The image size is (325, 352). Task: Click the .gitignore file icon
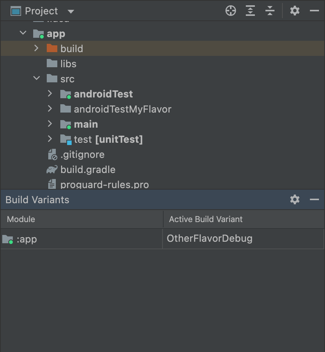point(52,154)
